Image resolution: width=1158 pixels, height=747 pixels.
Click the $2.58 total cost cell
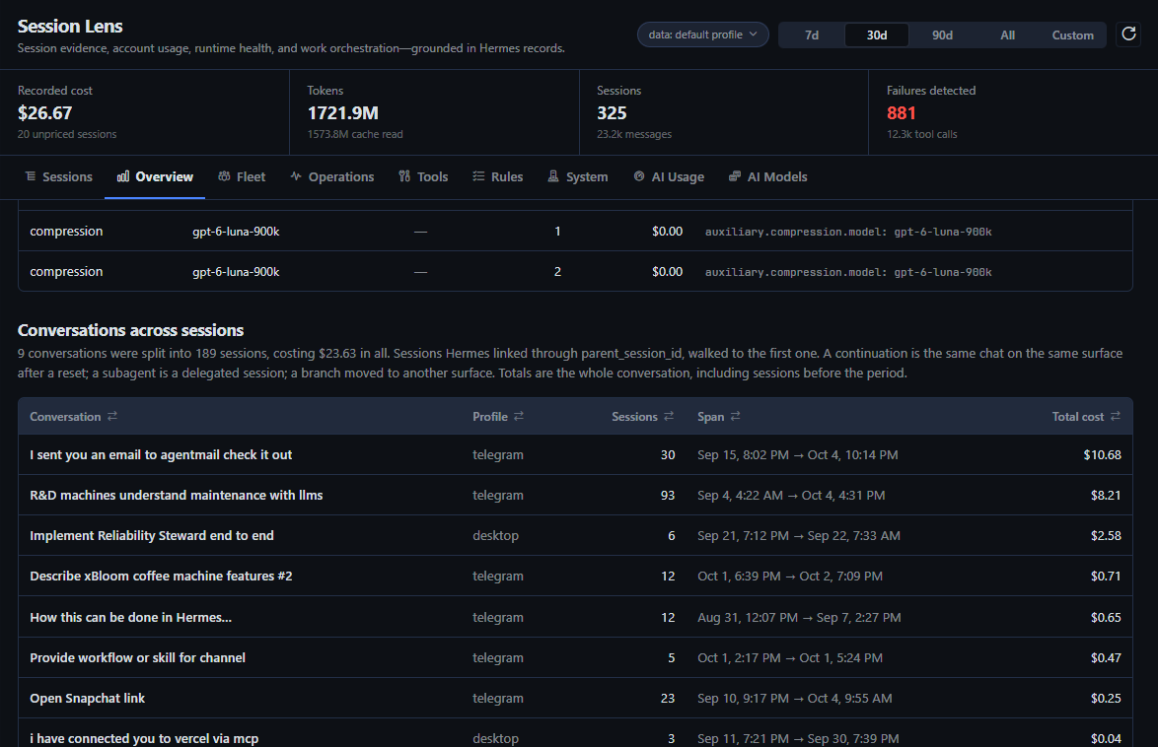[1106, 536]
